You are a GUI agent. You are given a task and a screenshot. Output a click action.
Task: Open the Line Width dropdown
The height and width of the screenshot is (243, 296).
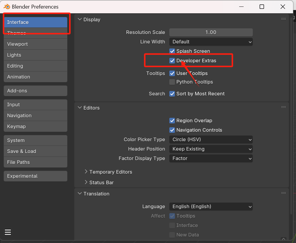(211, 42)
